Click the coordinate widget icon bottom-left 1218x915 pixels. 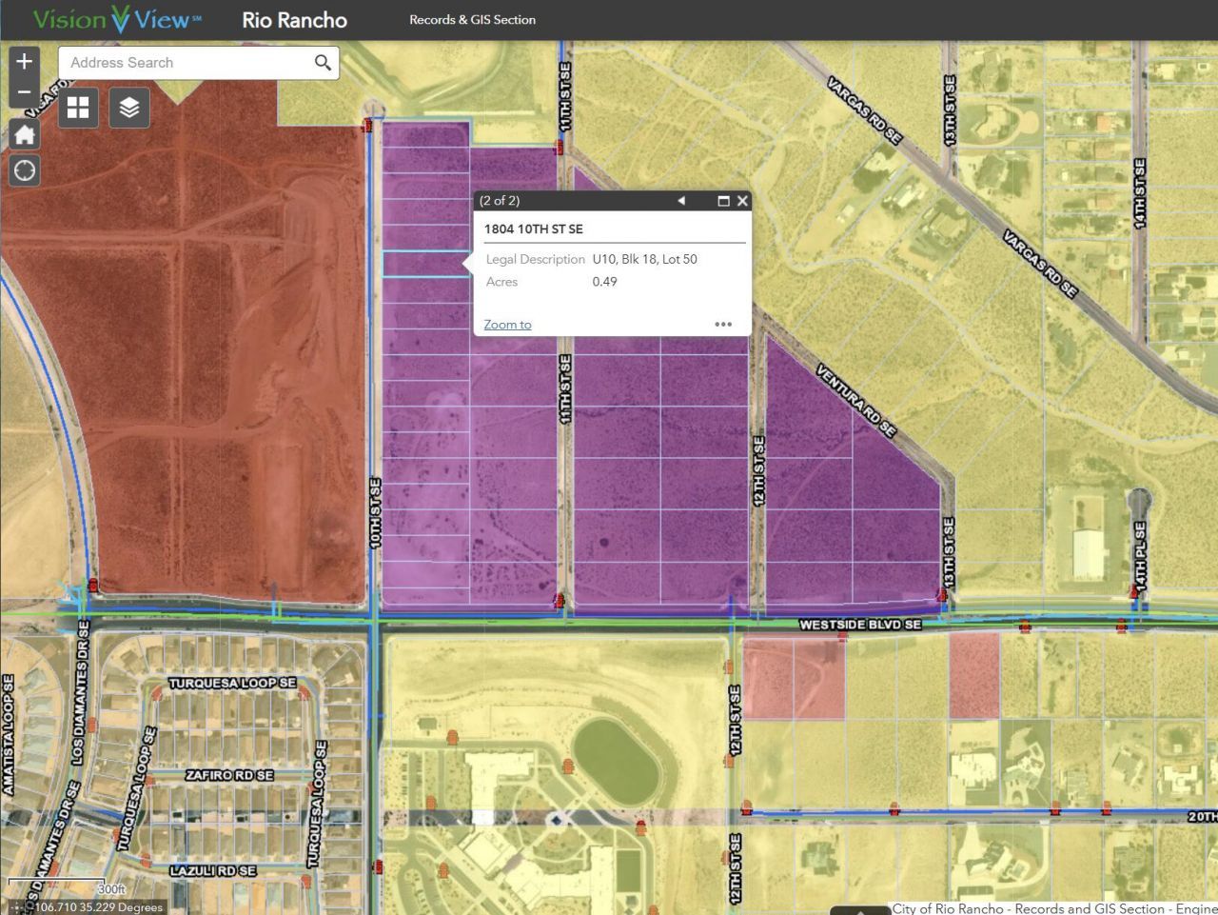click(17, 907)
